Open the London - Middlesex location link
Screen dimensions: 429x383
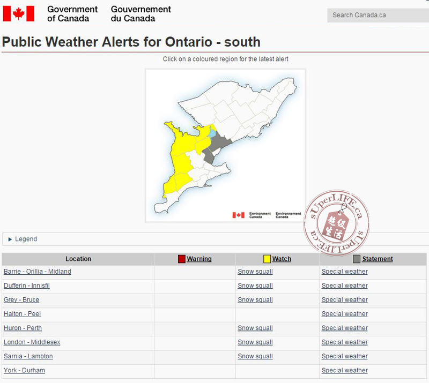click(x=32, y=342)
